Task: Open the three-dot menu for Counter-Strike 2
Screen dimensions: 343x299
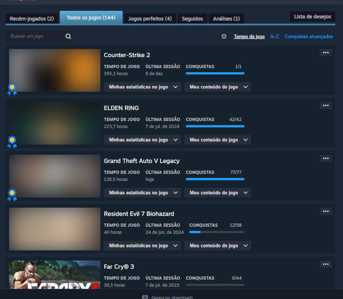Action: [325, 53]
